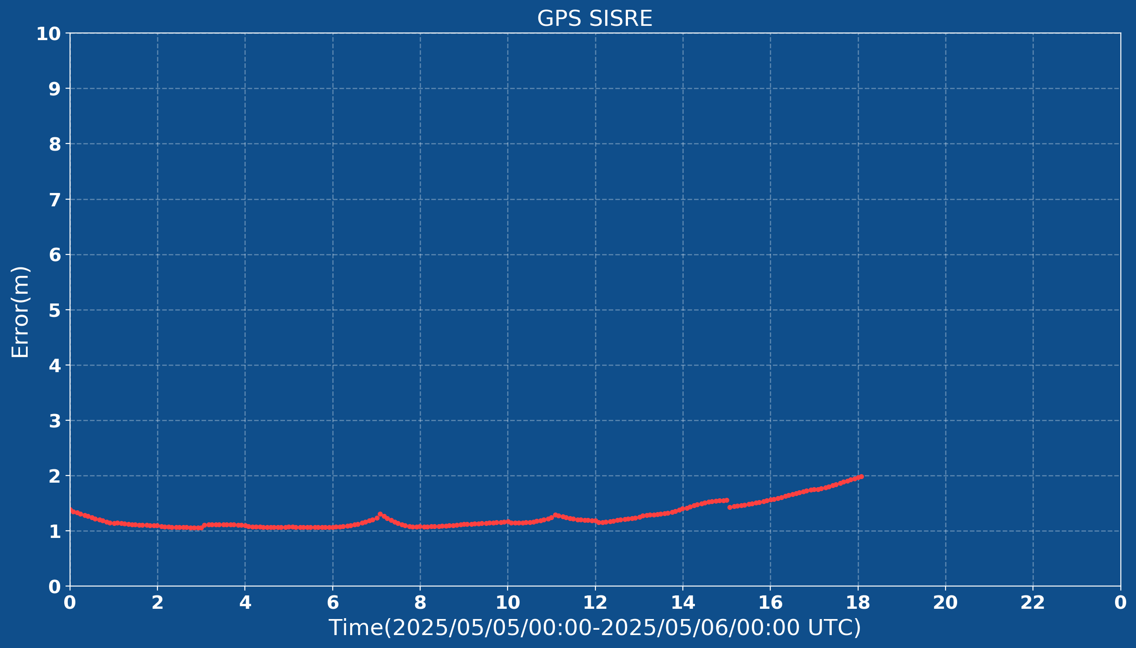Click the time range x-axis label
Image resolution: width=1136 pixels, height=648 pixels.
point(595,627)
